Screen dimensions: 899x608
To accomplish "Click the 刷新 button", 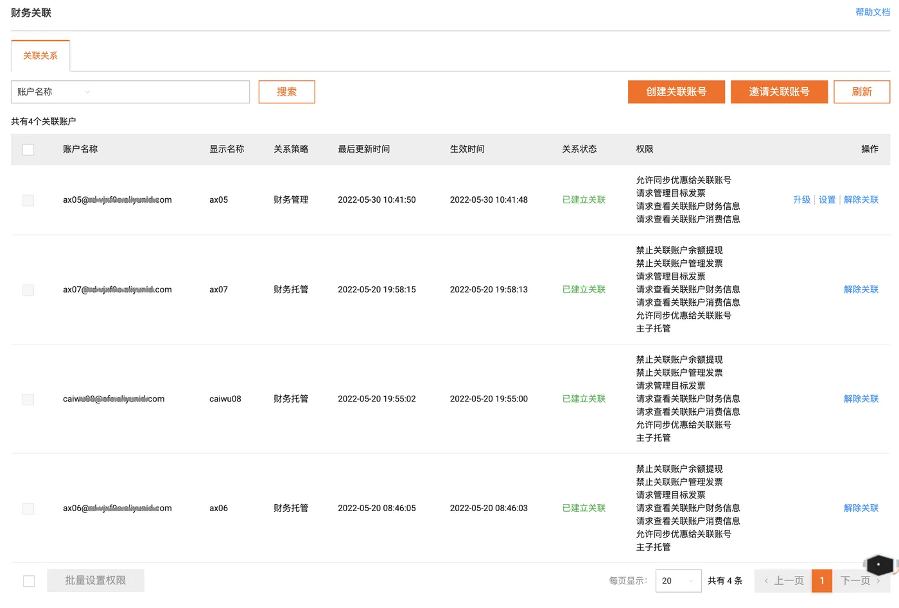I will tap(862, 92).
